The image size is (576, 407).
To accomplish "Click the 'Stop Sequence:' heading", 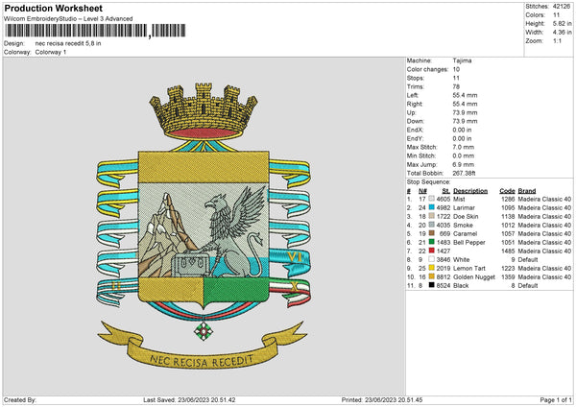I will pyautogui.click(x=428, y=181).
